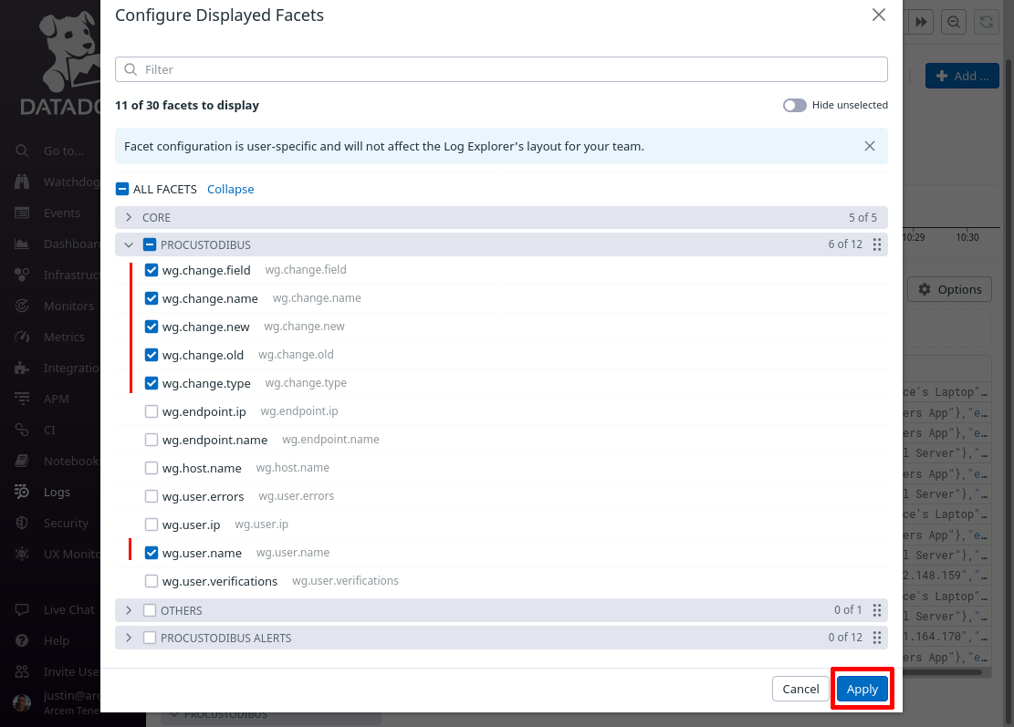Click drag handle for PROCUSTODIBUS group
Viewport: 1014px width, 727px height.
pyautogui.click(x=877, y=244)
